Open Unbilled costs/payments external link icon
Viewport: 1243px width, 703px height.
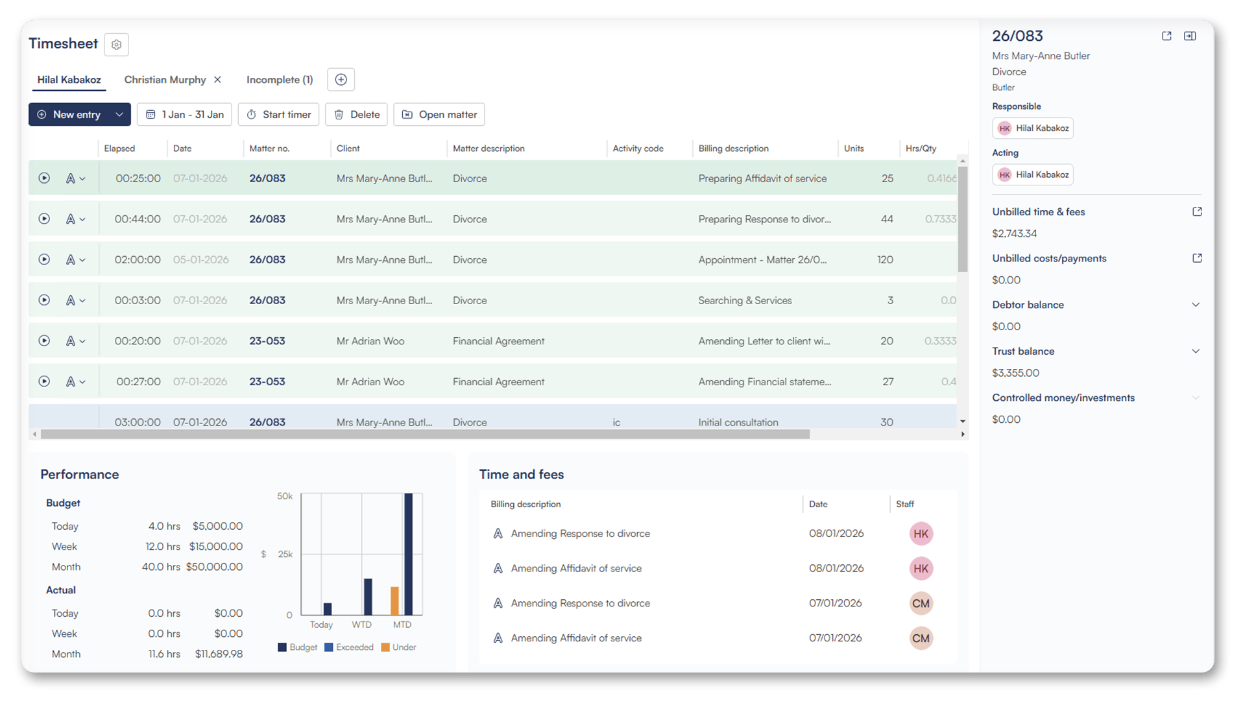point(1197,258)
